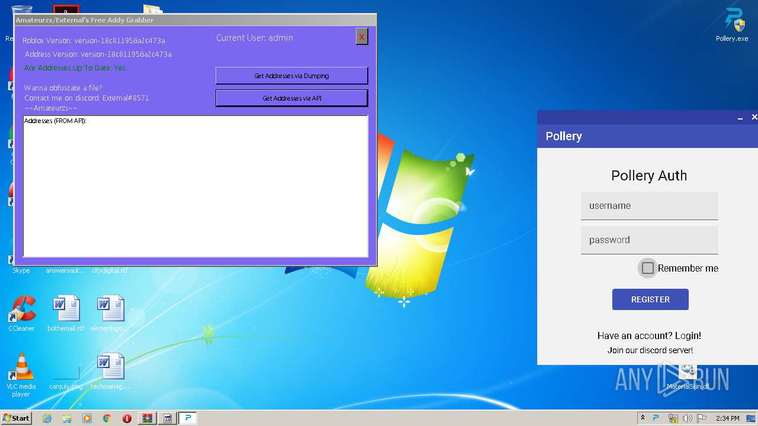Viewport: 758px width, 426px height.
Task: Click the Address Version label
Action: coord(98,54)
